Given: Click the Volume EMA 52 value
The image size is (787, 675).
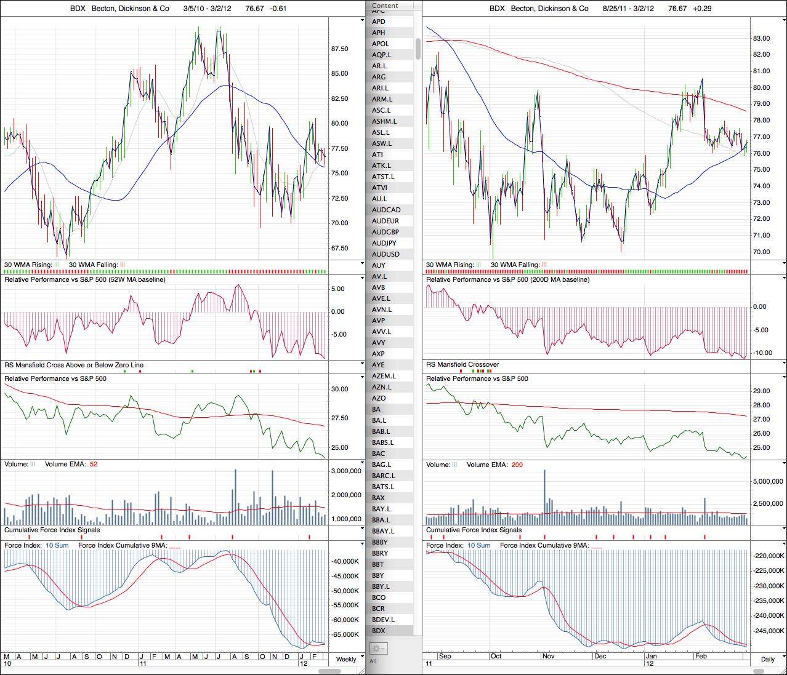Looking at the screenshot, I should tap(94, 465).
